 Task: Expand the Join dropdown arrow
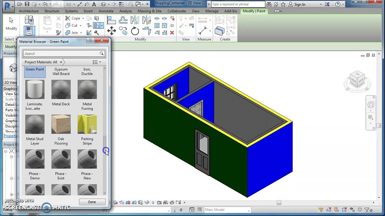81,33
